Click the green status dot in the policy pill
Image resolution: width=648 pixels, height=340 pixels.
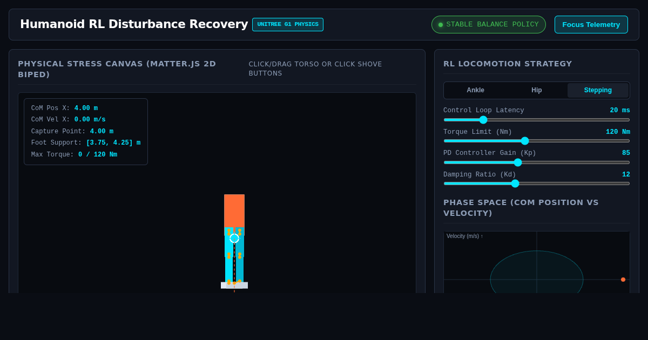pyautogui.click(x=441, y=25)
